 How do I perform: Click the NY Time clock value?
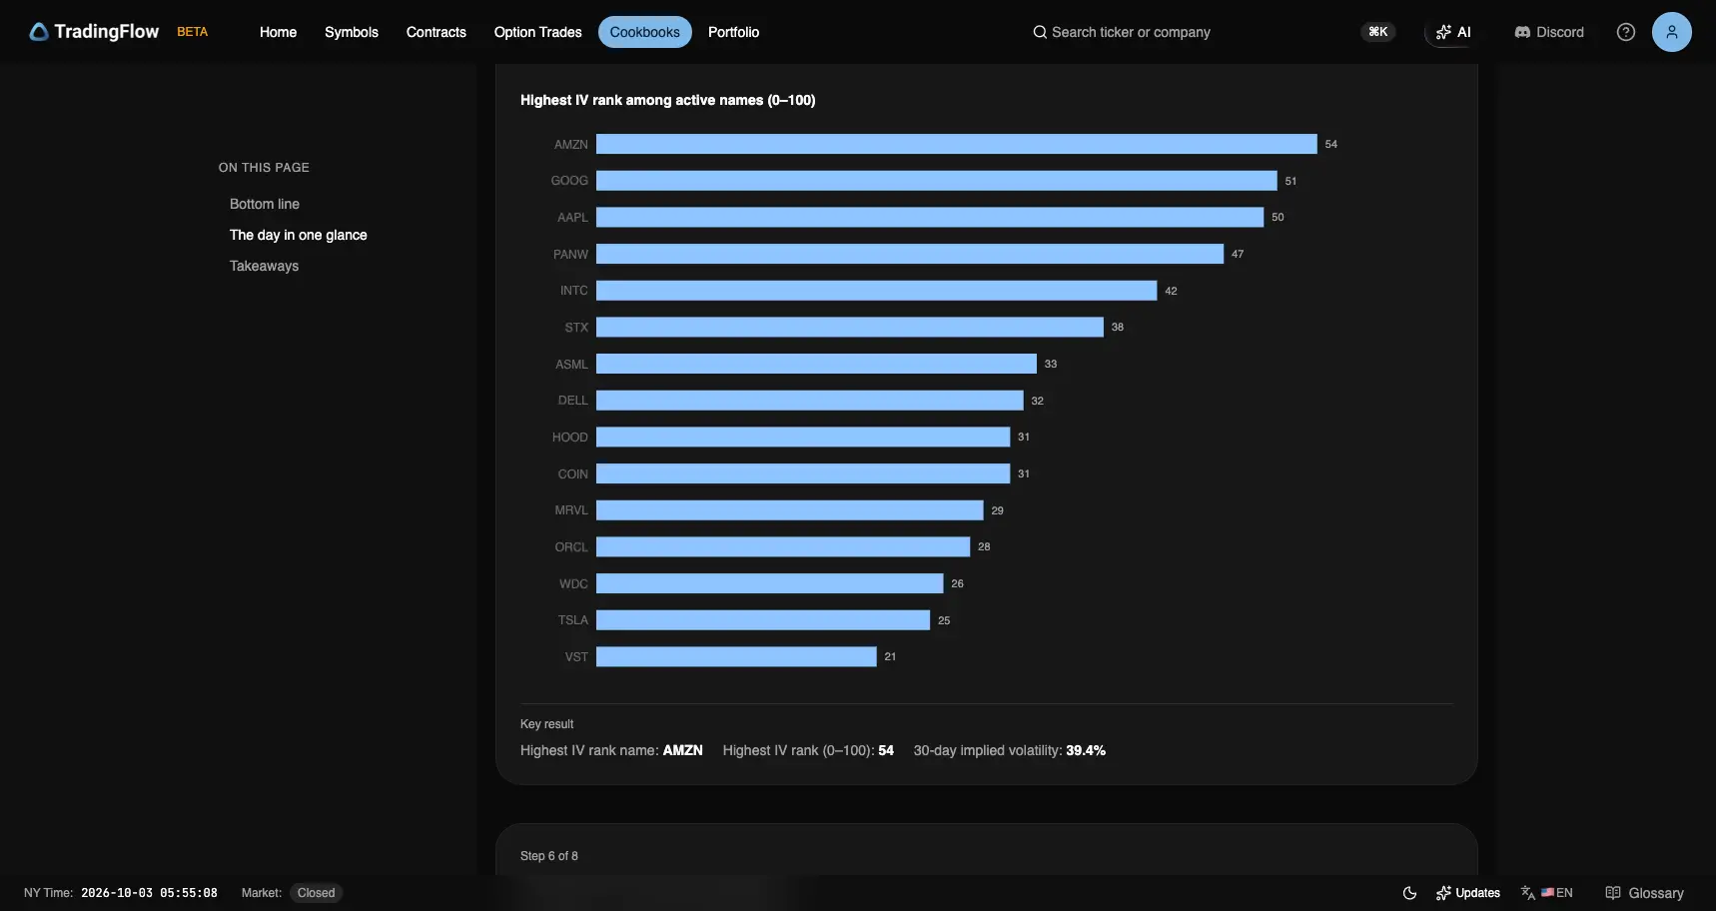[149, 893]
